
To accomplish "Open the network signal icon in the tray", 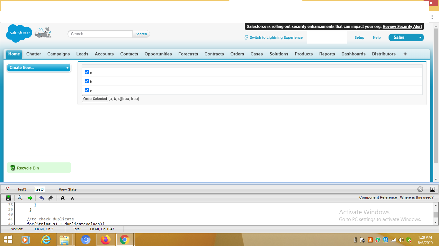I will [393, 240].
